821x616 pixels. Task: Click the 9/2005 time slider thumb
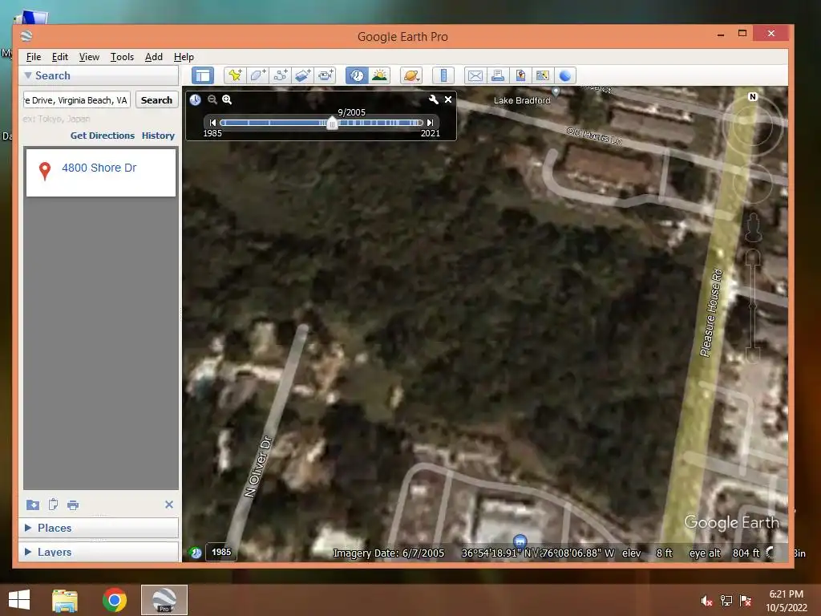332,124
